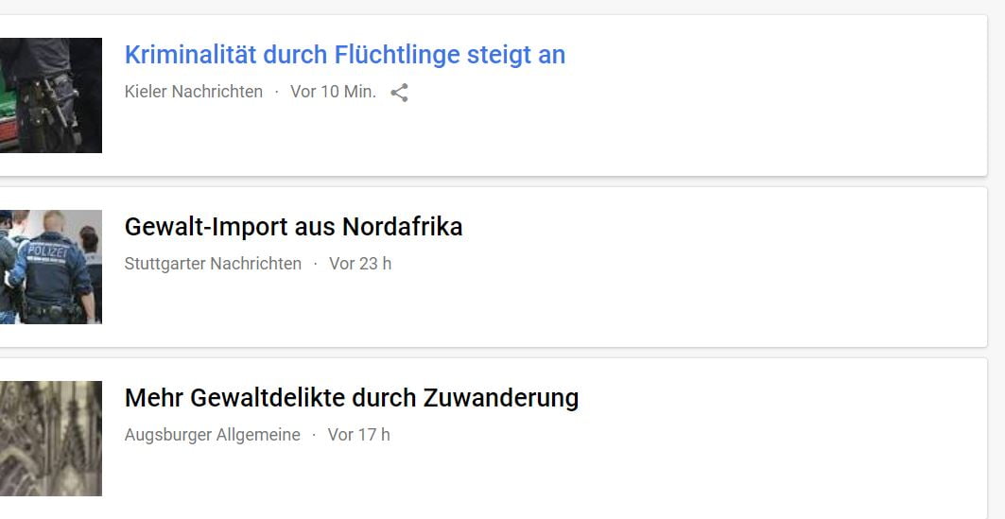Screen dimensions: 1005x519
Task: Click the Vor 23 h timestamp
Action: tap(359, 264)
